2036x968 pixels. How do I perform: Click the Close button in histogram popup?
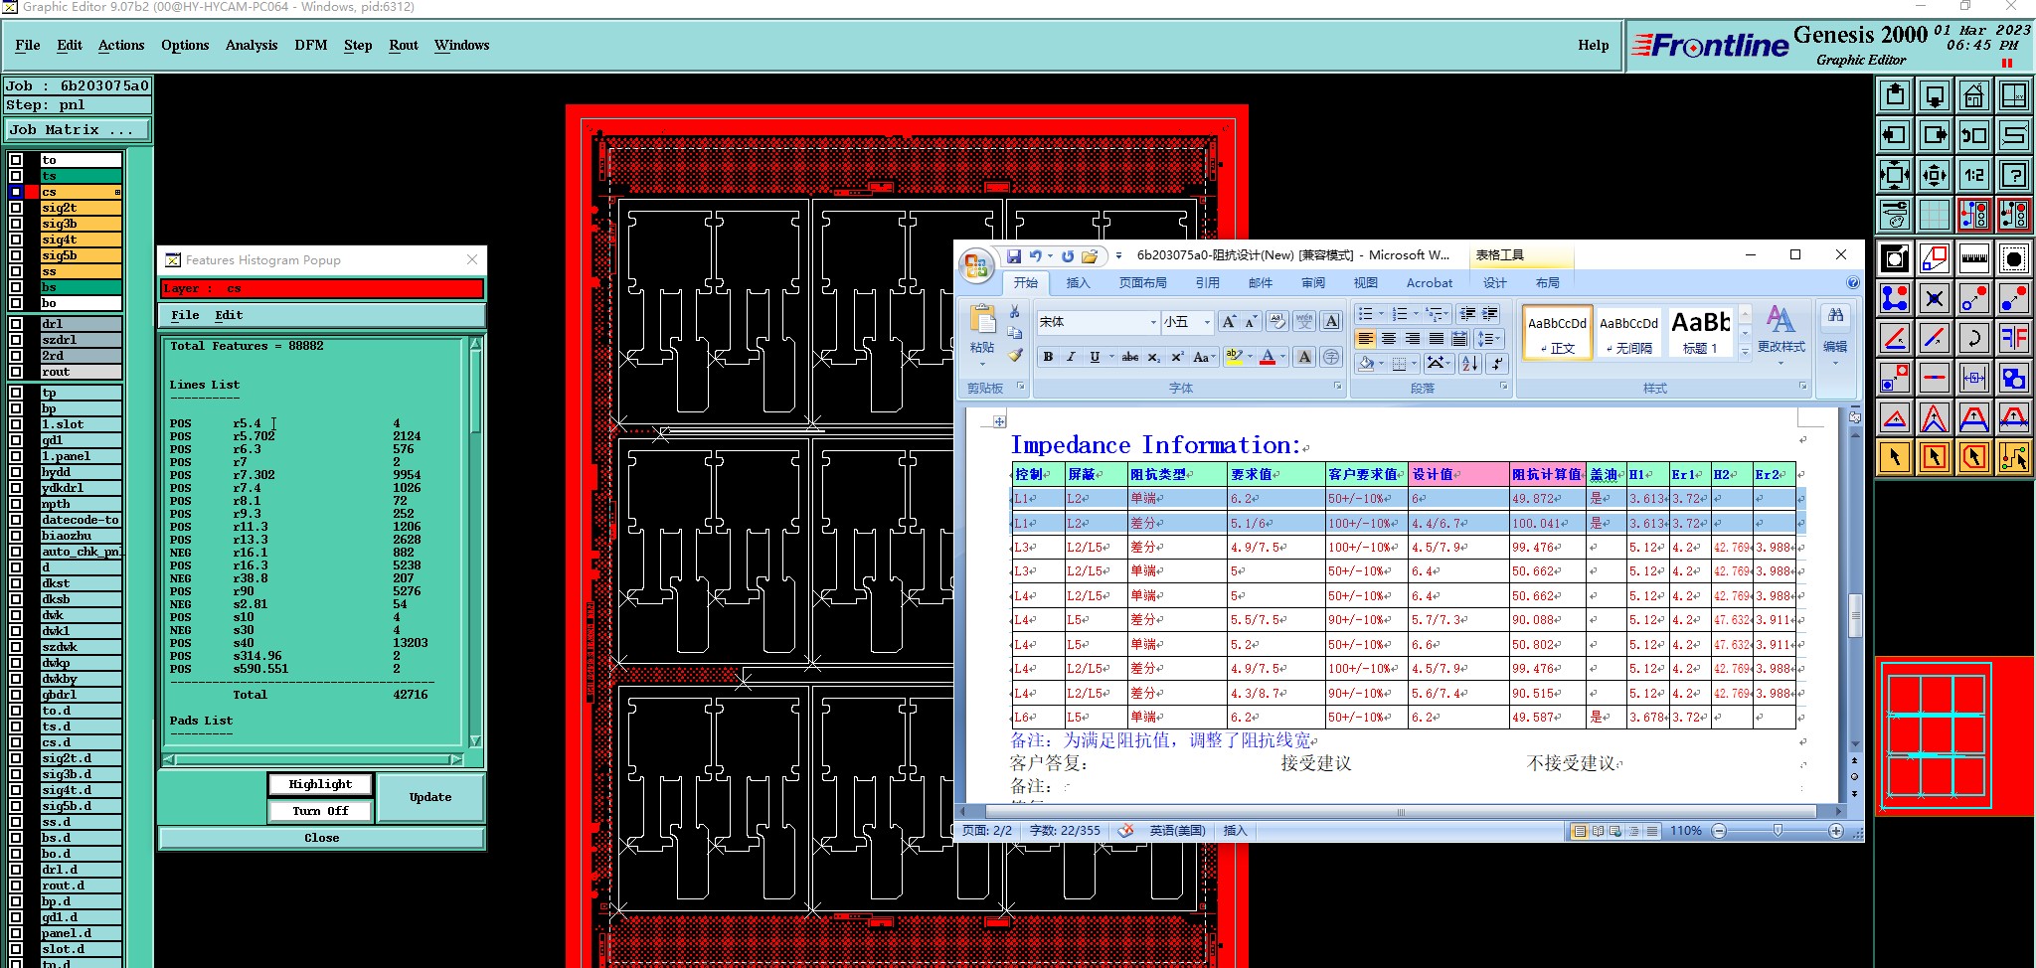click(321, 838)
